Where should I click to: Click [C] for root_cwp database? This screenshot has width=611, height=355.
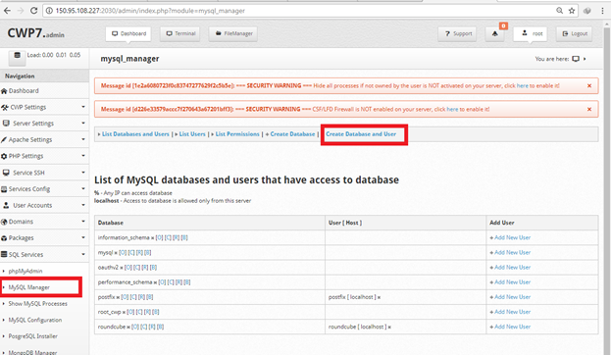pos(139,312)
